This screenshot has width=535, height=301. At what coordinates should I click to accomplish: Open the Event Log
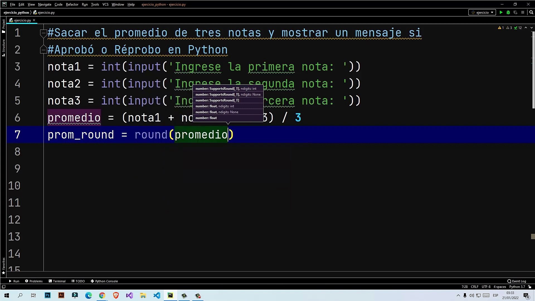tap(517, 281)
